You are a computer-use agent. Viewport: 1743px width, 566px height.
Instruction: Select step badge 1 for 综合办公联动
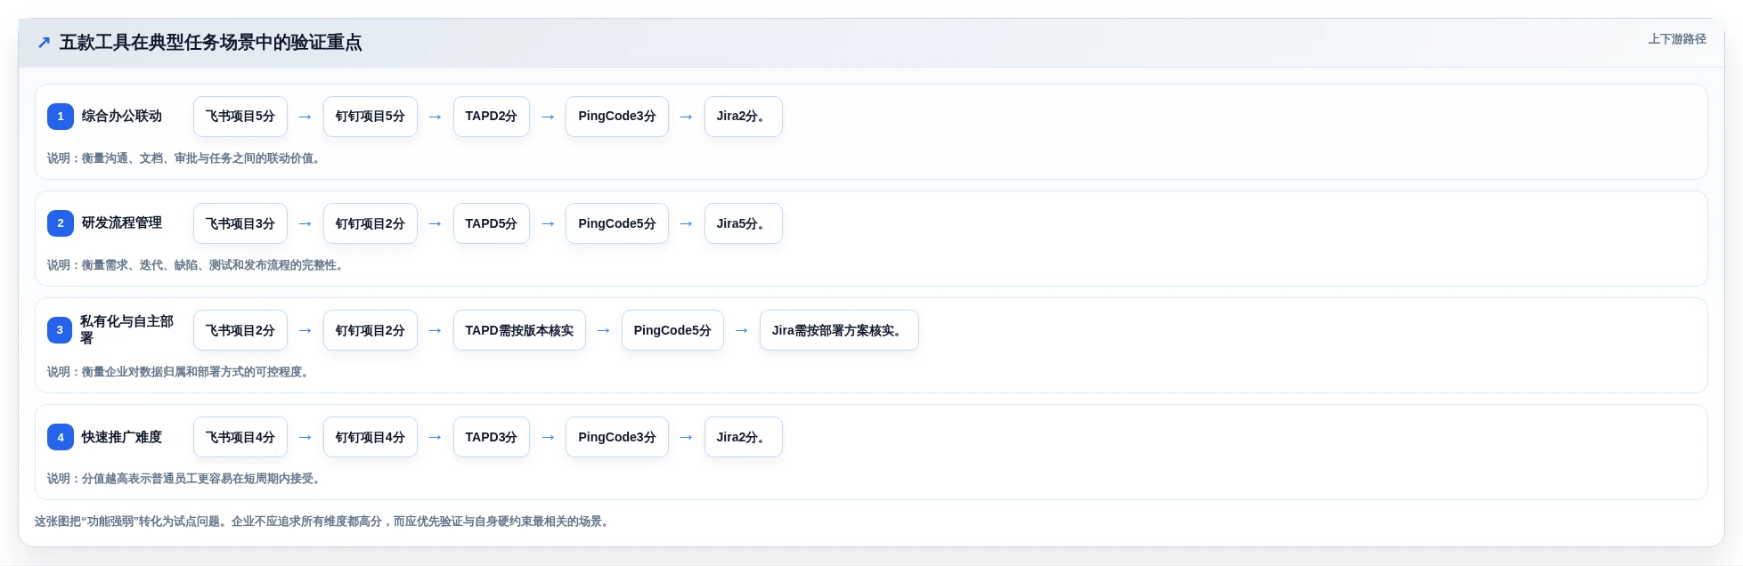pos(61,117)
